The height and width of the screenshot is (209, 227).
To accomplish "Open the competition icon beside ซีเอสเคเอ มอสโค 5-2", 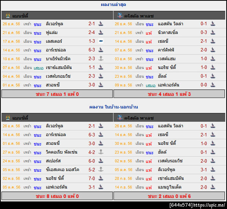I will pos(101,169).
